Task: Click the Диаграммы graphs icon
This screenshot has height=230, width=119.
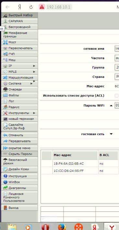Action: 5,188
